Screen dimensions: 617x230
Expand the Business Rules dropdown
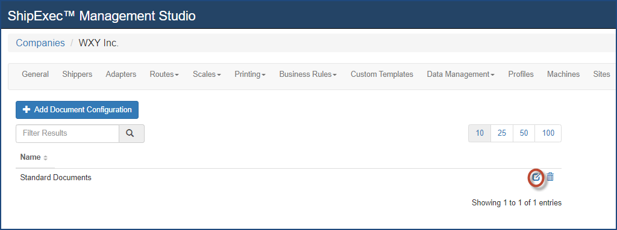point(308,74)
